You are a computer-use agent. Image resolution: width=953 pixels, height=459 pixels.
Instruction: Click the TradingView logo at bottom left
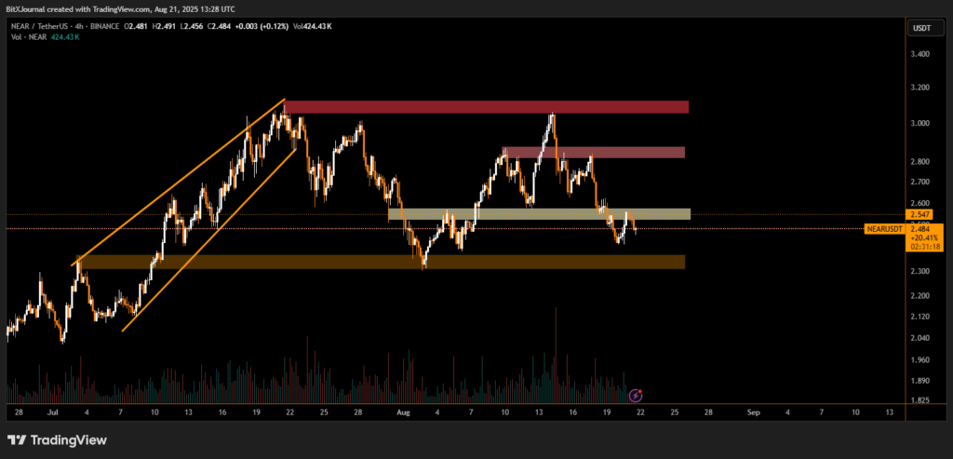coord(58,439)
